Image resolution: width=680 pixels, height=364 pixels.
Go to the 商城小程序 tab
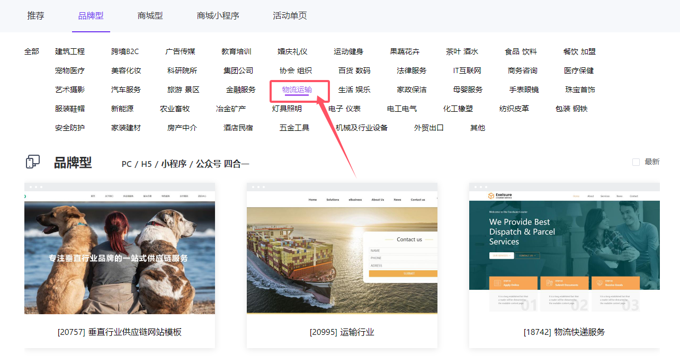click(218, 16)
